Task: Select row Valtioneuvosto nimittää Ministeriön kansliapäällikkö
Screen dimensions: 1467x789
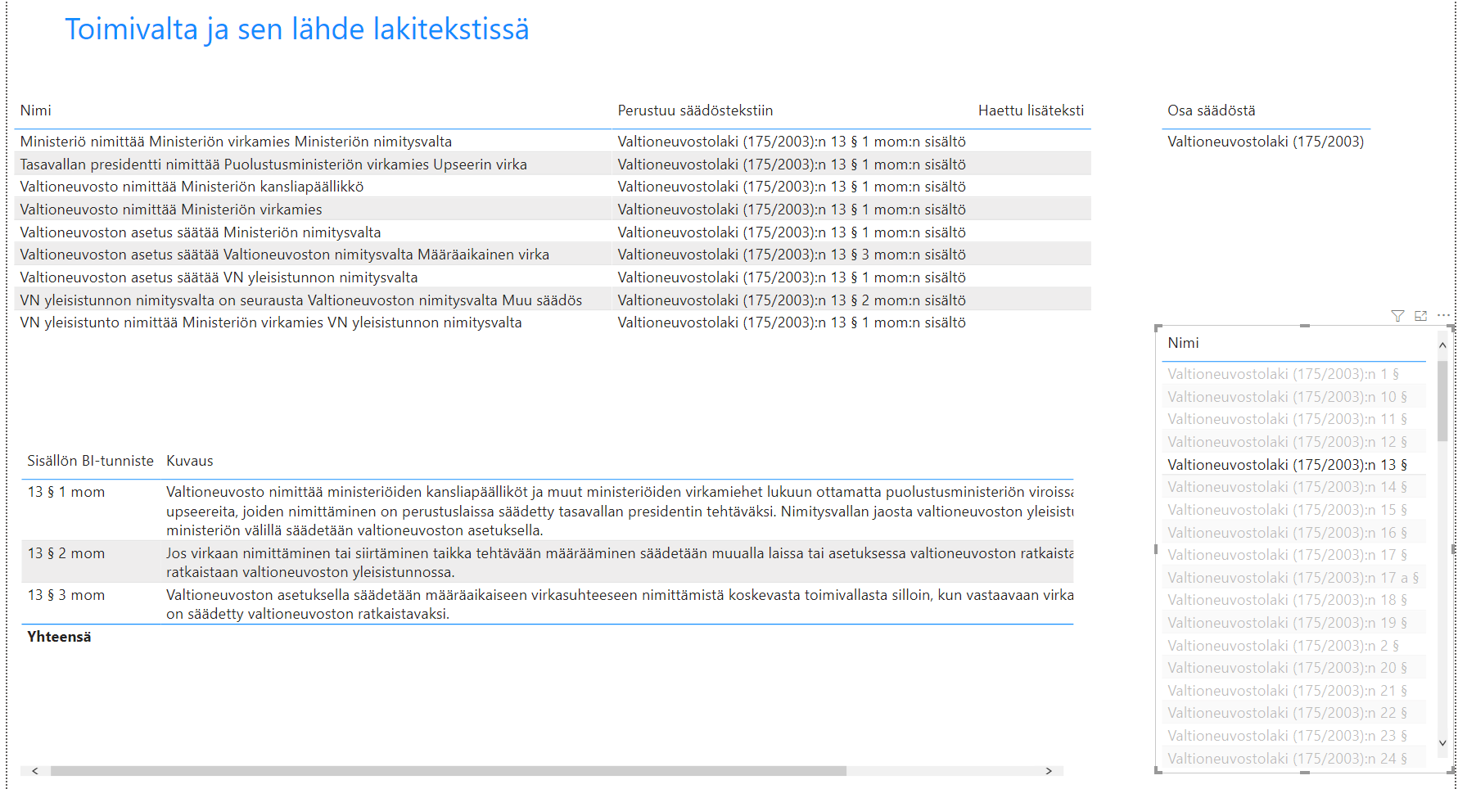Action: (x=553, y=187)
